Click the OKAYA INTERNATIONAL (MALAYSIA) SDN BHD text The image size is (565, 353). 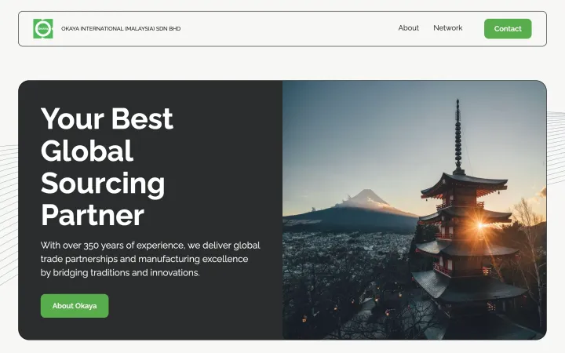coord(121,29)
